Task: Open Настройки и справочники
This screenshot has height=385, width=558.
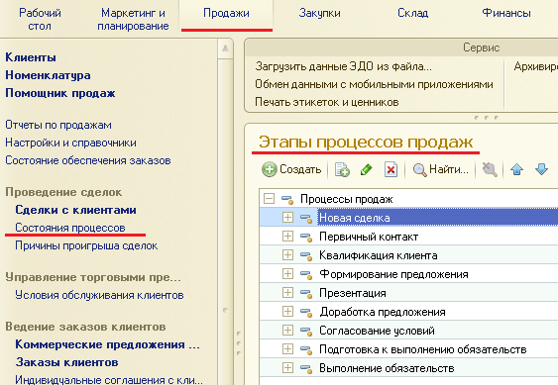Action: 70,143
